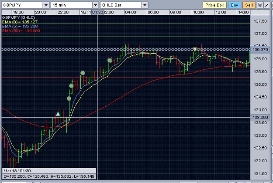Click the green circle marker near 136.00
The image size is (273, 183).
click(110, 61)
